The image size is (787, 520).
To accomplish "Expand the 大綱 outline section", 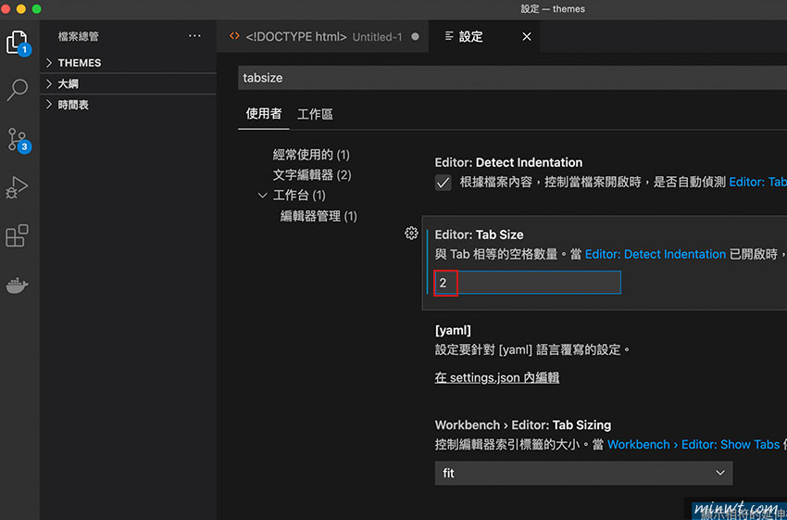I will pos(128,84).
